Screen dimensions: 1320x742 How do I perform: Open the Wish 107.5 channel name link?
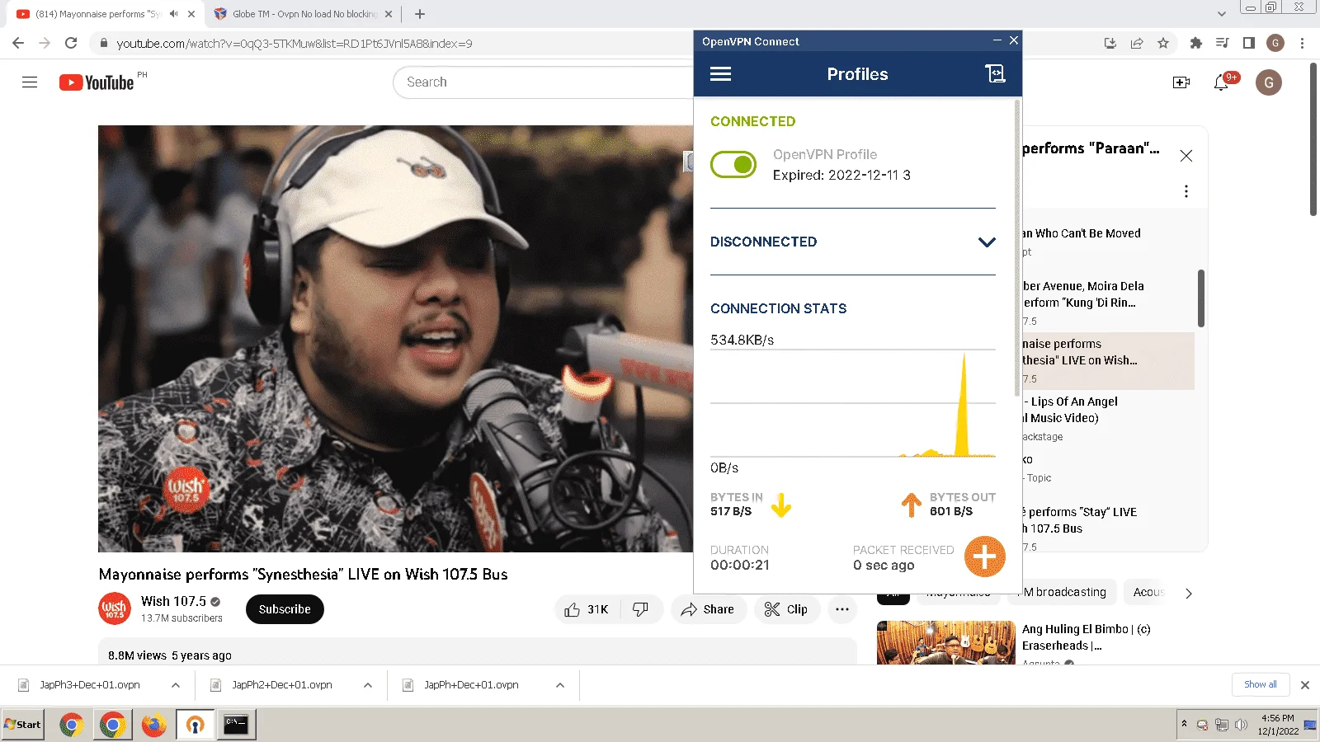[173, 601]
